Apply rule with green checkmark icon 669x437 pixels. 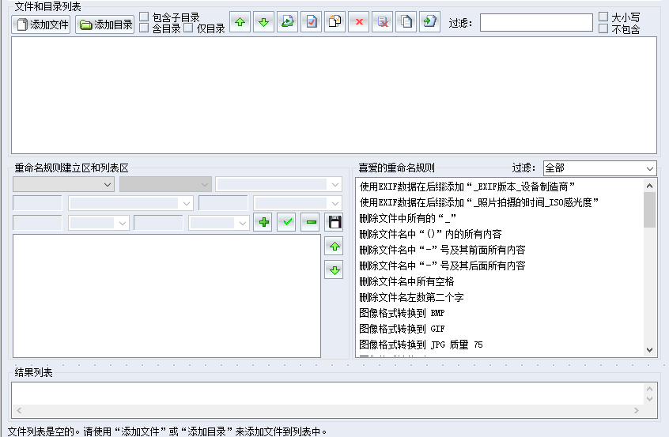pos(287,222)
